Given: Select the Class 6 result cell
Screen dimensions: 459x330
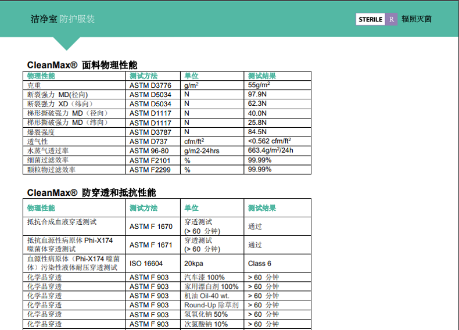Looking at the screenshot, I should (259, 263).
